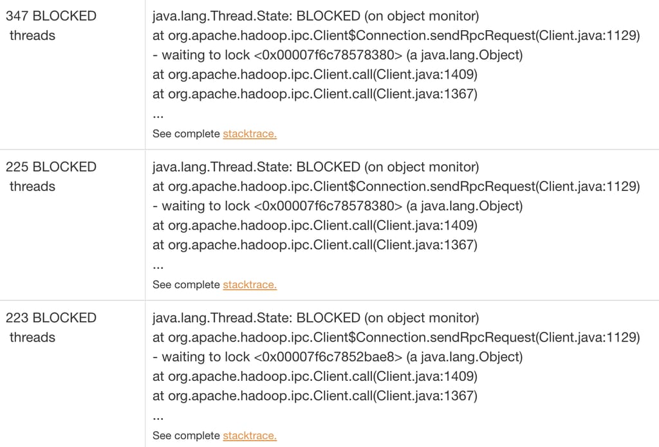
Task: Click the lock address 0x00007f6c7852bae8 line
Action: coord(337,357)
